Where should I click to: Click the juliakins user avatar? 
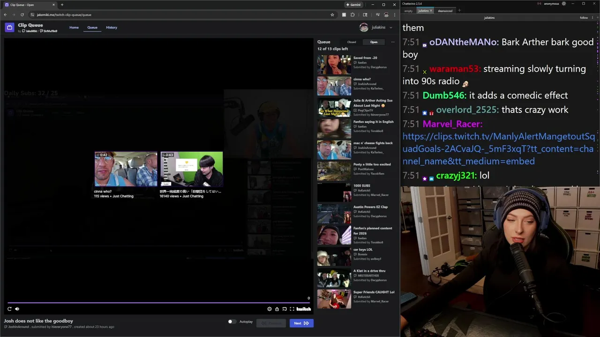click(x=364, y=27)
